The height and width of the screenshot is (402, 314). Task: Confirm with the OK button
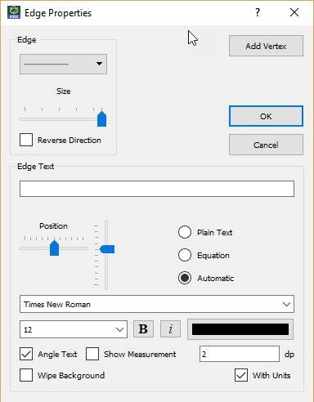266,116
